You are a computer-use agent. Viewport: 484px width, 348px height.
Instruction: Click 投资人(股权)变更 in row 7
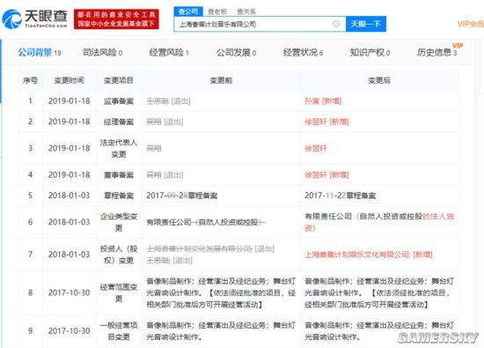pyautogui.click(x=119, y=255)
